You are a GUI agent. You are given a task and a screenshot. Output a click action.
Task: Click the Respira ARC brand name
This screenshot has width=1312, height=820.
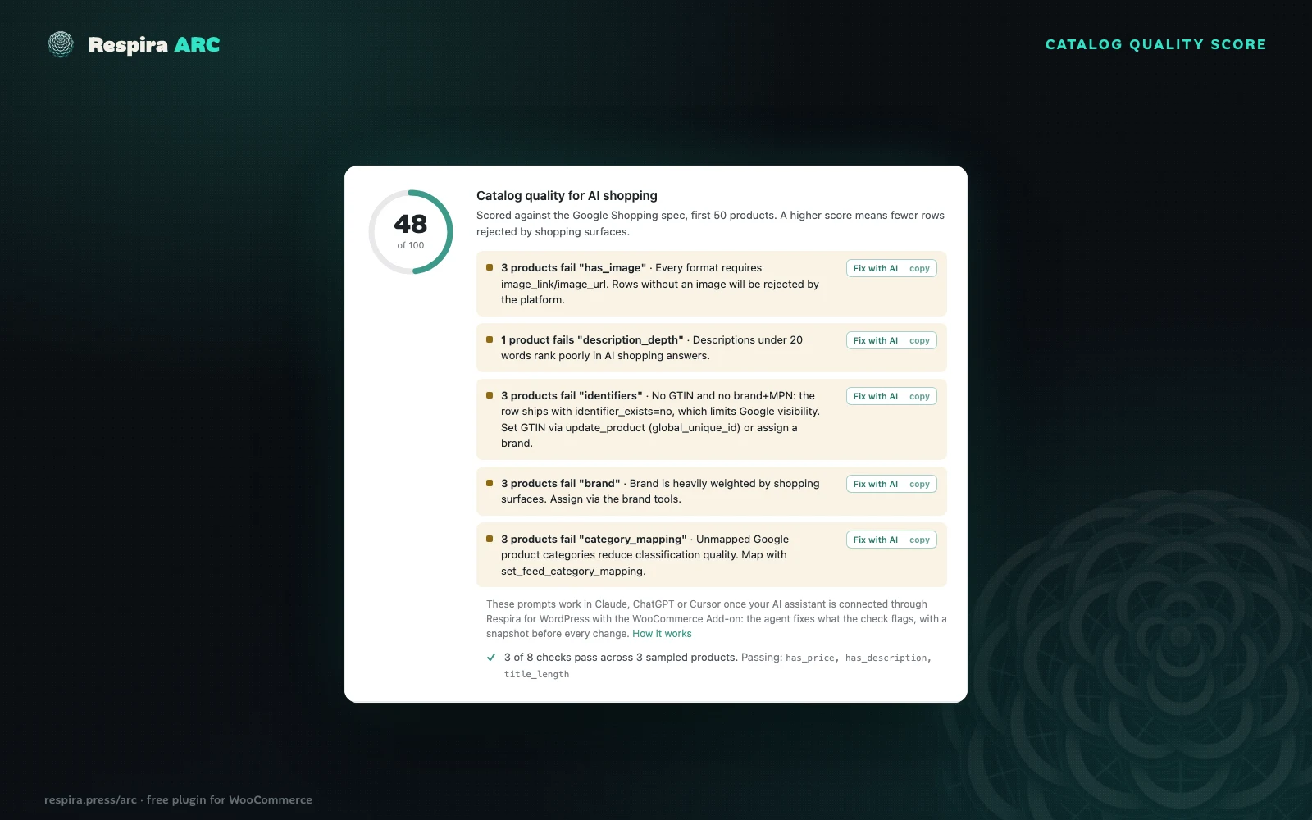pos(154,45)
